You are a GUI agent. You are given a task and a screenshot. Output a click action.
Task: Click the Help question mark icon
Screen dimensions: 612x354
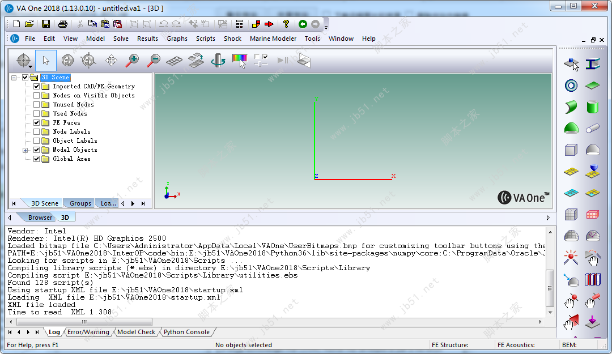click(286, 24)
